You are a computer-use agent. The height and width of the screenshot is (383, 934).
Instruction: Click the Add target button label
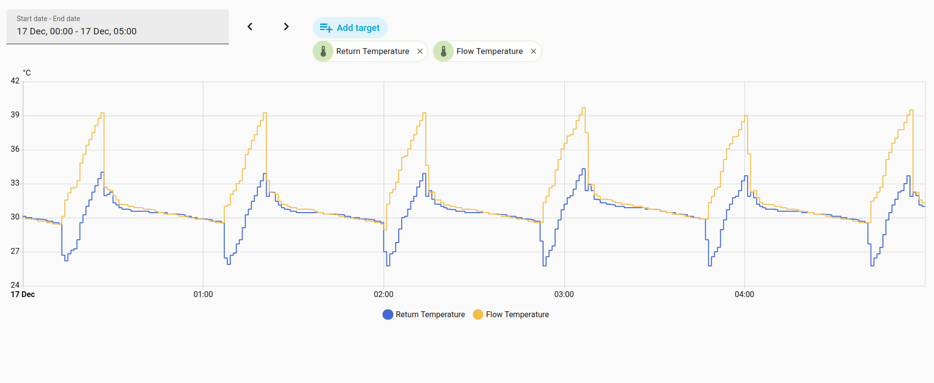358,28
